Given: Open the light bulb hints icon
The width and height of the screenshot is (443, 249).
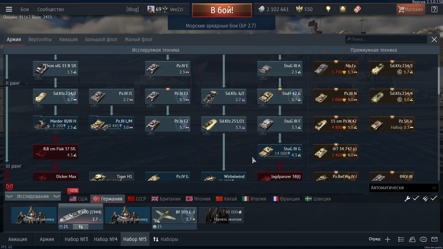Looking at the screenshot, I should [328, 9].
